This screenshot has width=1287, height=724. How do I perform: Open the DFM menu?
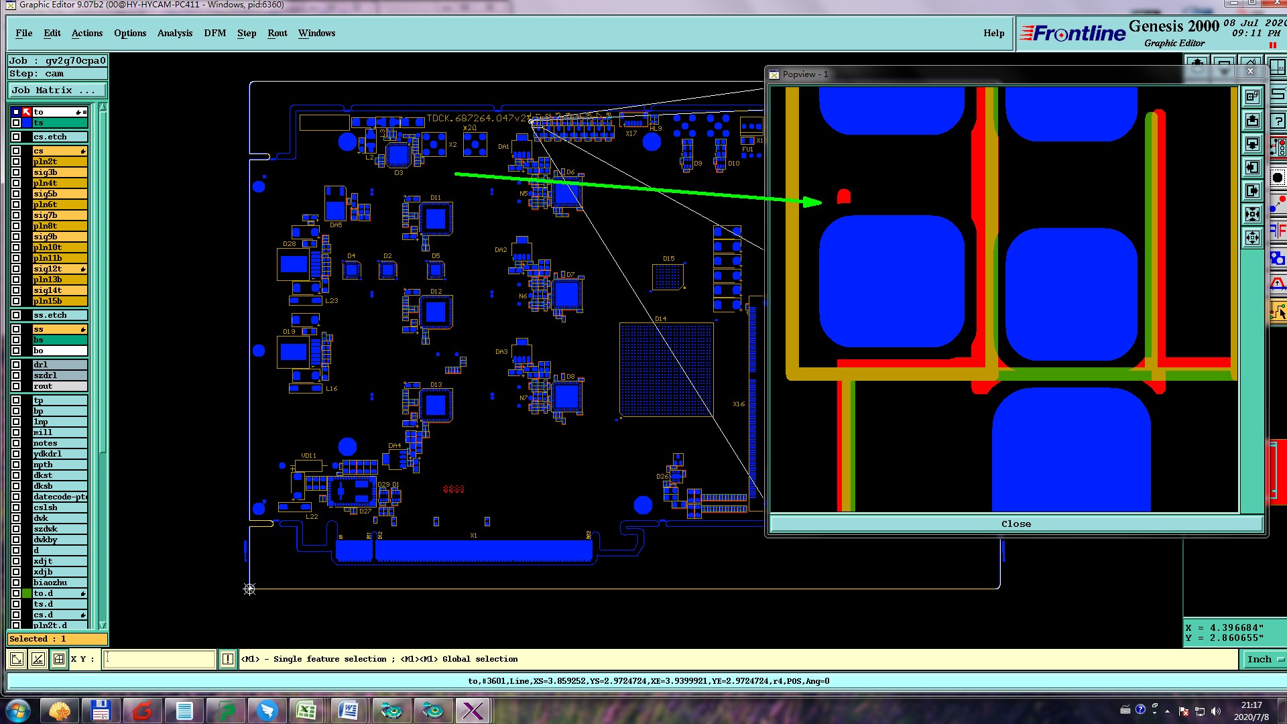pyautogui.click(x=214, y=33)
